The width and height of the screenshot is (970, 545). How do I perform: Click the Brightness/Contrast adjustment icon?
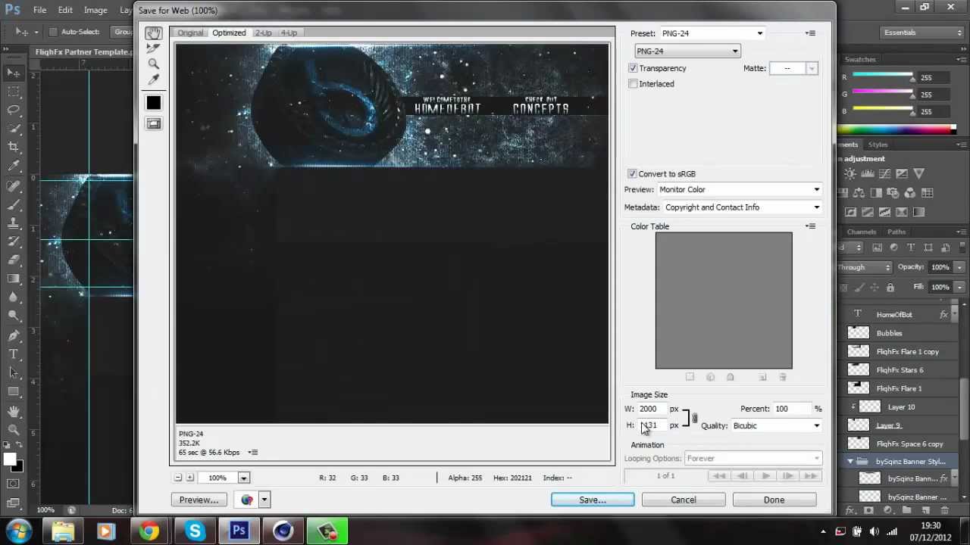pos(850,174)
